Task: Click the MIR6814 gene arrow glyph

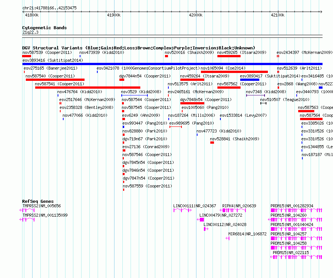Action: tap(227, 238)
